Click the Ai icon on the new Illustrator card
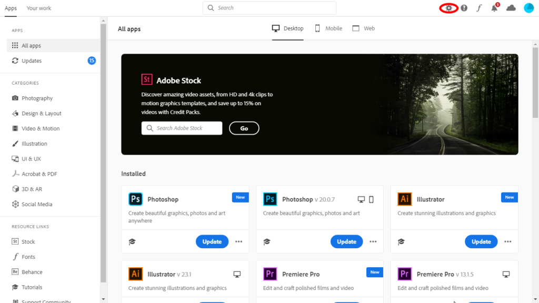The height and width of the screenshot is (303, 539). [x=405, y=199]
